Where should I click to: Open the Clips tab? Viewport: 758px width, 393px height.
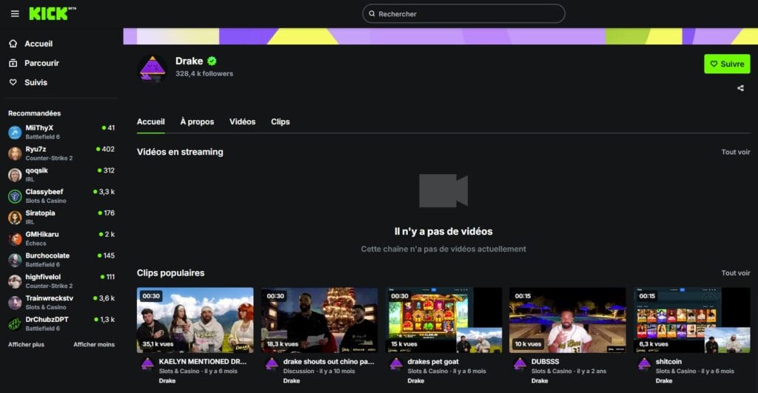tap(281, 122)
